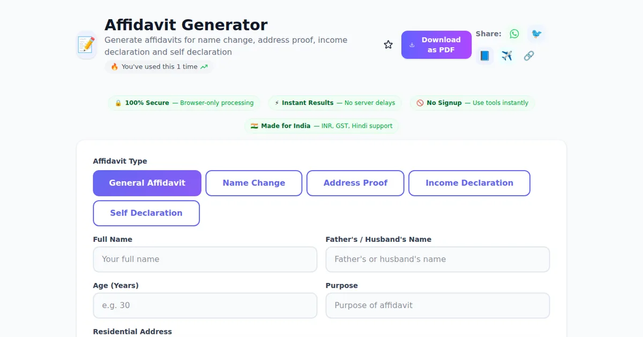Share to Facebook via the blue book icon
Image resolution: width=643 pixels, height=337 pixels.
point(484,56)
